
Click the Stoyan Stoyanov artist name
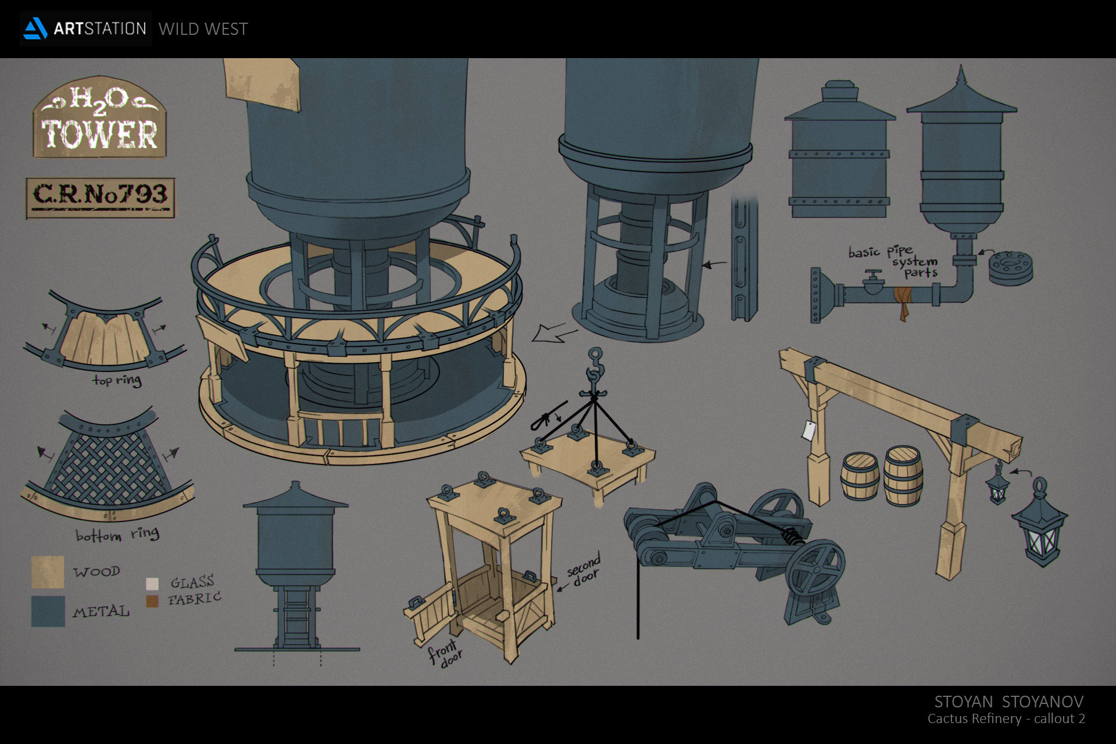click(x=1008, y=702)
